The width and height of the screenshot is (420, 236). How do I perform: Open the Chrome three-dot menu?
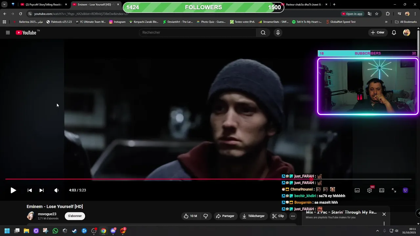[x=415, y=14]
